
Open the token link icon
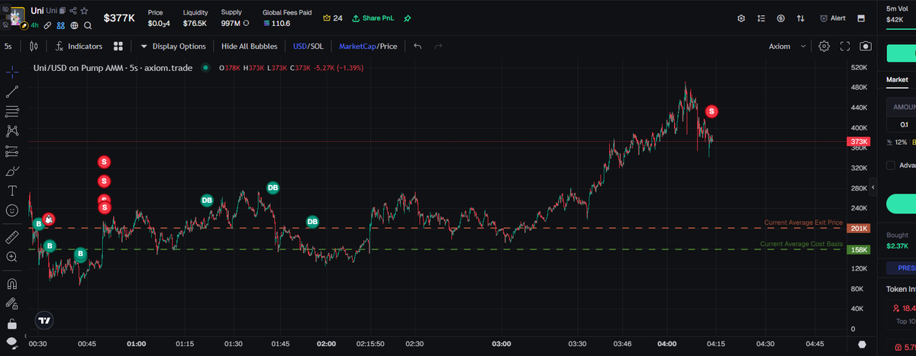[x=47, y=25]
